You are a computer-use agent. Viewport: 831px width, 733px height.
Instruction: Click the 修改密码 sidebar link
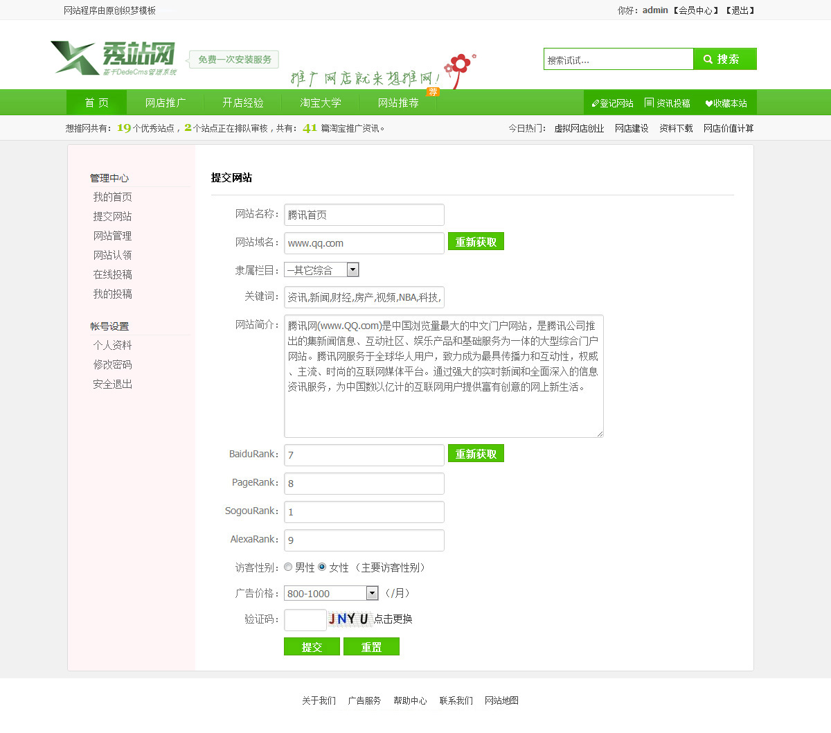[112, 364]
